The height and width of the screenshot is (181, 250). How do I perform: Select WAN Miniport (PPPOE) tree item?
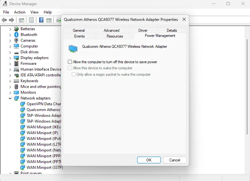tap(43, 156)
